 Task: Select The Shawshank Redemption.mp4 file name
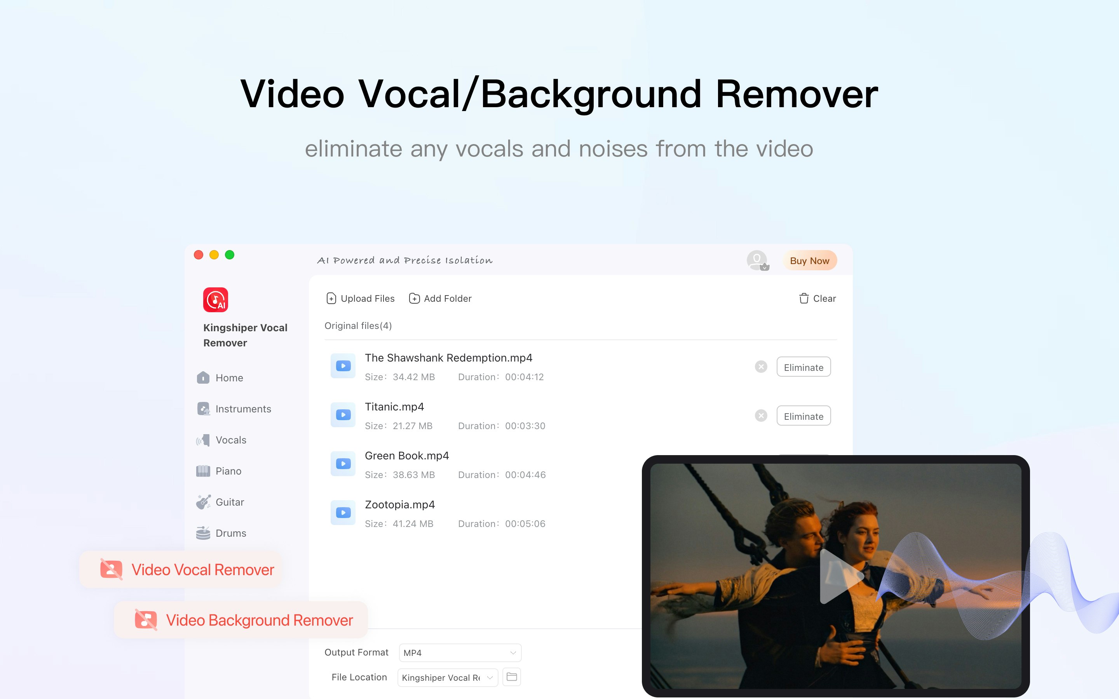(448, 357)
